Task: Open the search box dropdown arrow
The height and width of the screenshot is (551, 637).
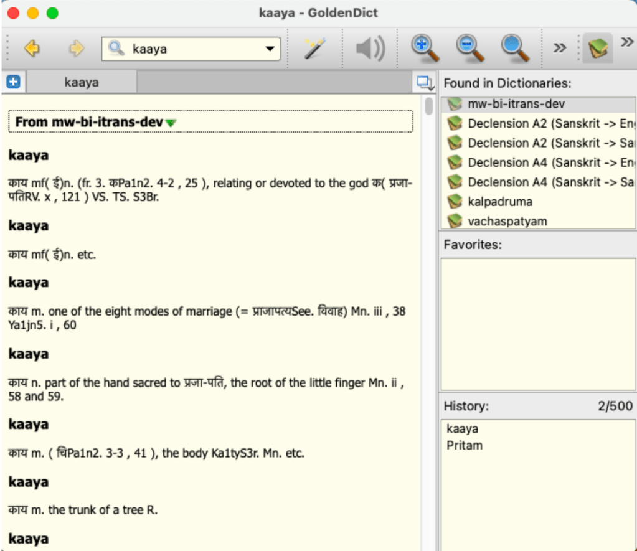Action: (270, 49)
